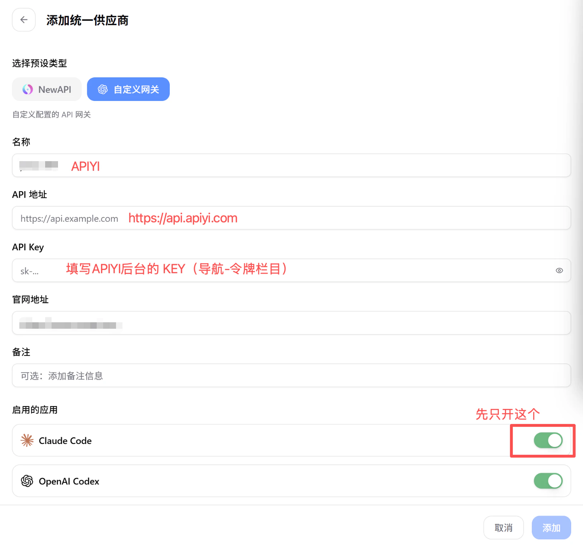Reveal the API Key with the visibility icon
Image resolution: width=583 pixels, height=545 pixels.
coord(559,271)
